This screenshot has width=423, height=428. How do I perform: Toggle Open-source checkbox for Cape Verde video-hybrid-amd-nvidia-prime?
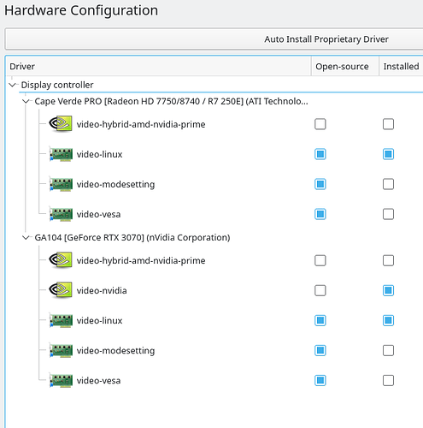[x=320, y=124]
